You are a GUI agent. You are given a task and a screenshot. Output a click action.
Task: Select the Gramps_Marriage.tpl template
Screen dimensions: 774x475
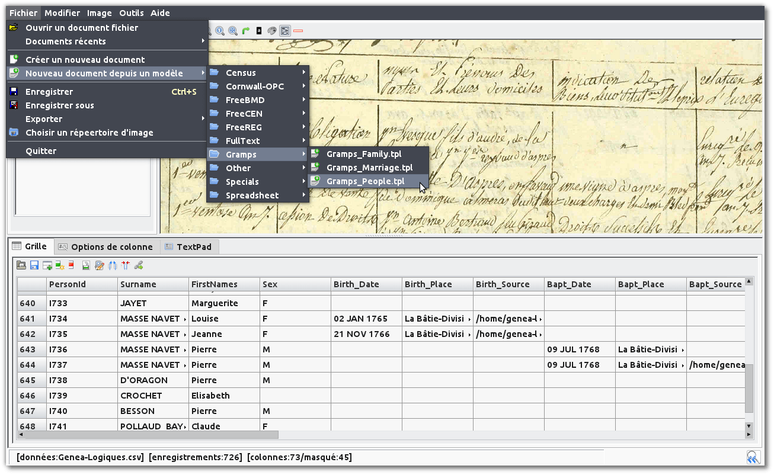pos(368,168)
